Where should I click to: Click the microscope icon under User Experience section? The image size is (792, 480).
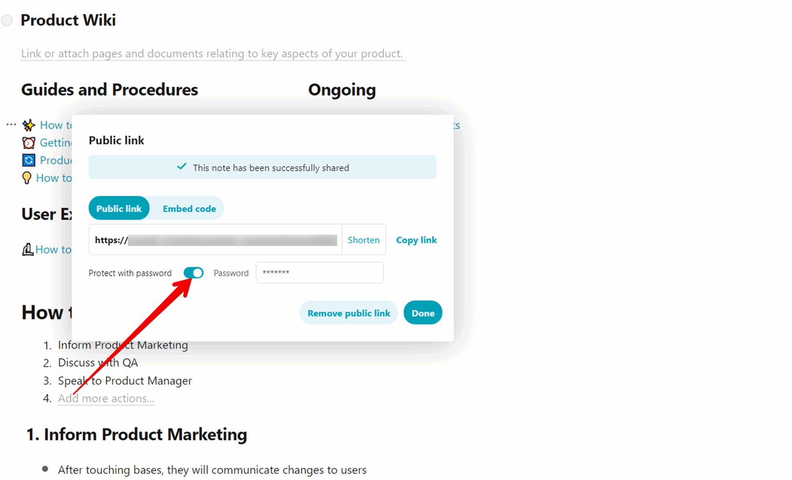(x=27, y=249)
